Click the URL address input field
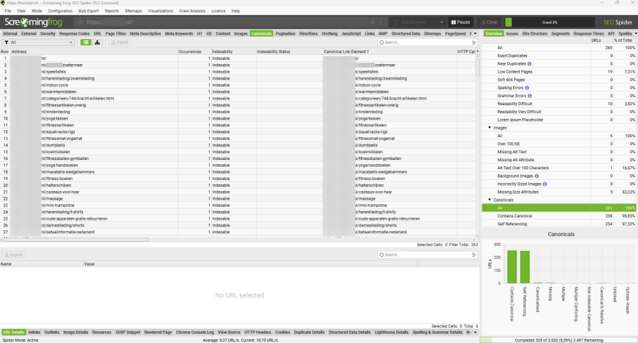The height and width of the screenshot is (343, 638). (x=222, y=22)
